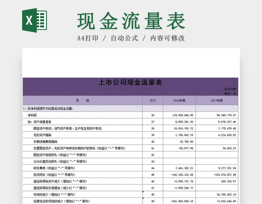Select the 财务费用 cell
The image size is (262, 204).
83,168
